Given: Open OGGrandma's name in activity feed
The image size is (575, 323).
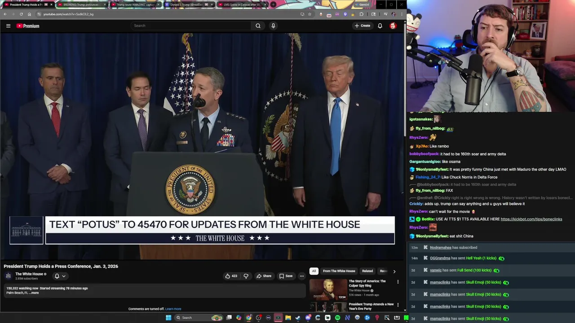Looking at the screenshot, I should [440, 258].
